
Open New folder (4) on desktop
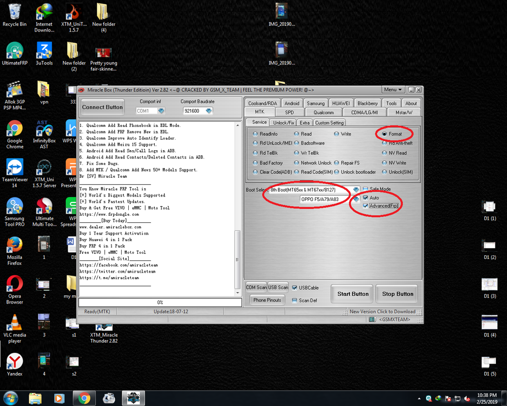103,18
